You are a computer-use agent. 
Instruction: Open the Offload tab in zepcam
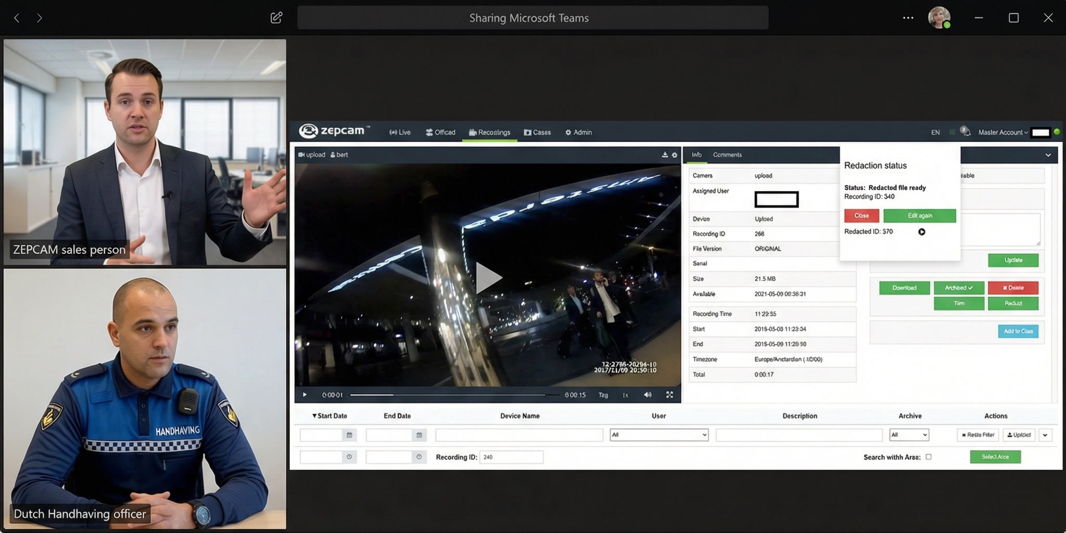[x=440, y=133]
